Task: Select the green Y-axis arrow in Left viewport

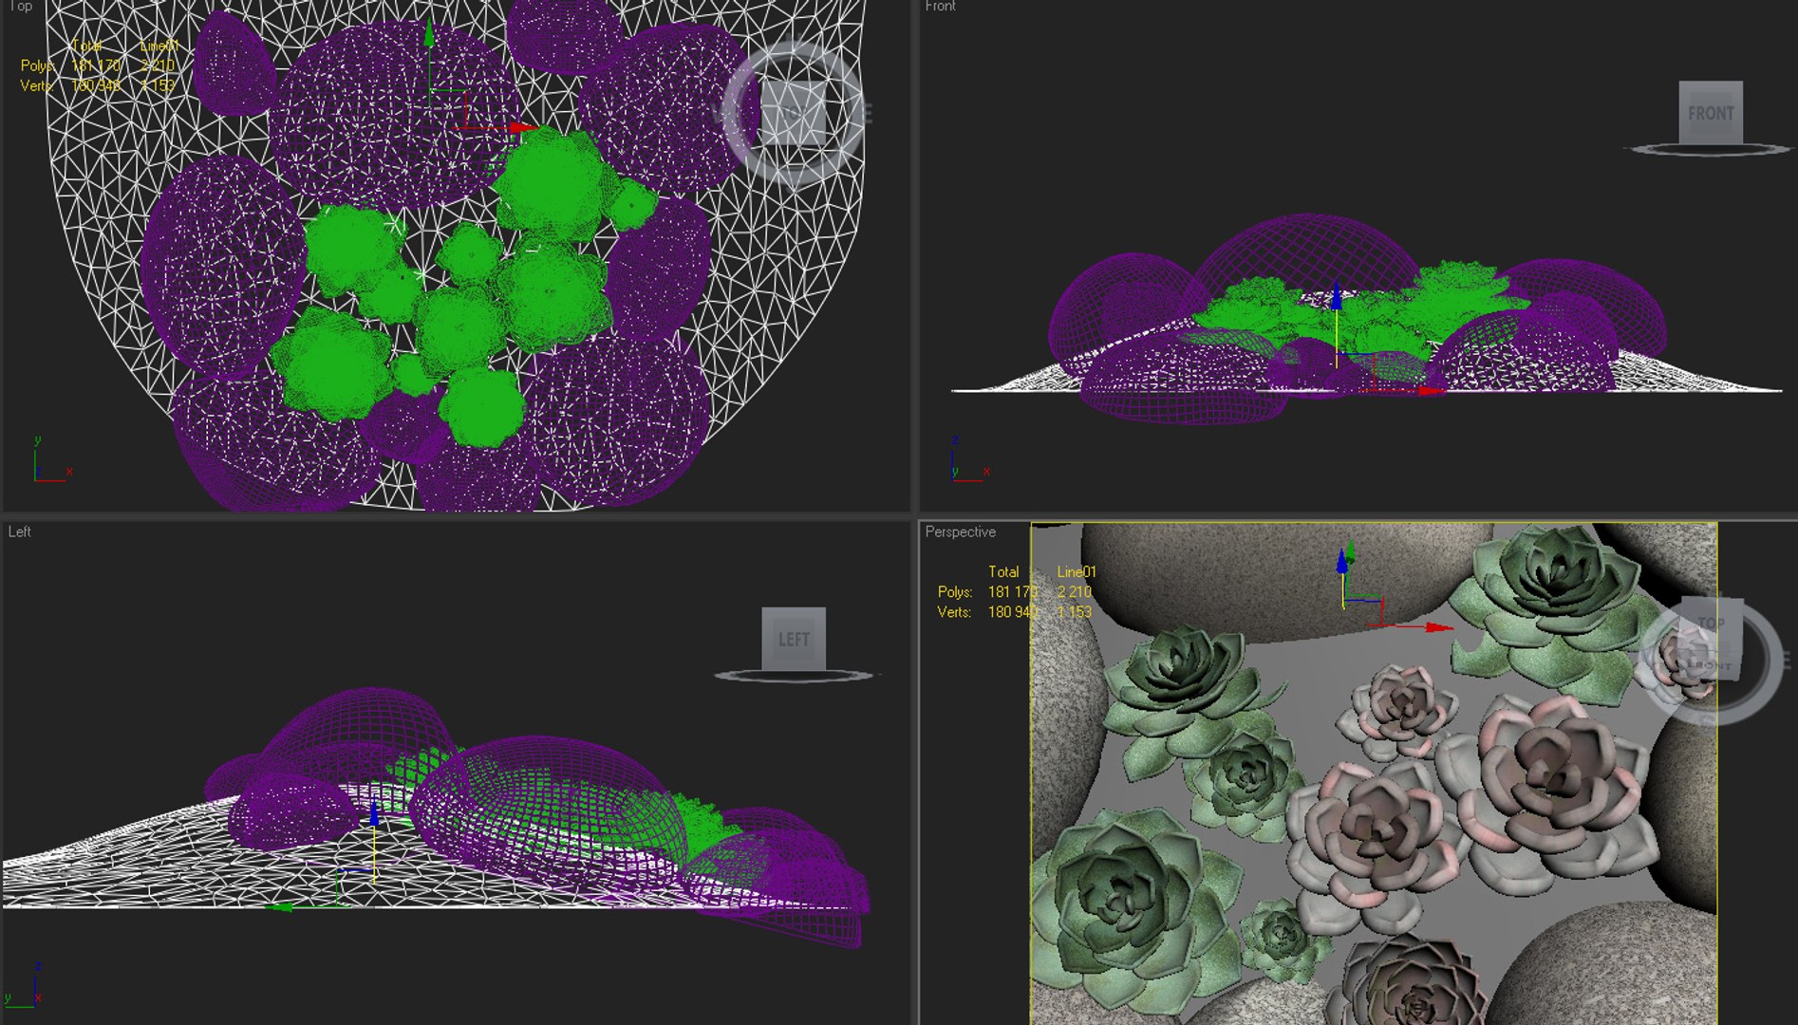Action: pyautogui.click(x=280, y=907)
